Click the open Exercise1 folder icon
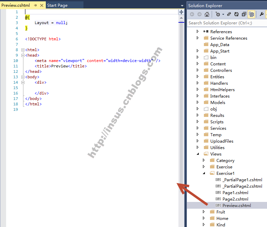This screenshot has height=227, width=267. (212, 173)
